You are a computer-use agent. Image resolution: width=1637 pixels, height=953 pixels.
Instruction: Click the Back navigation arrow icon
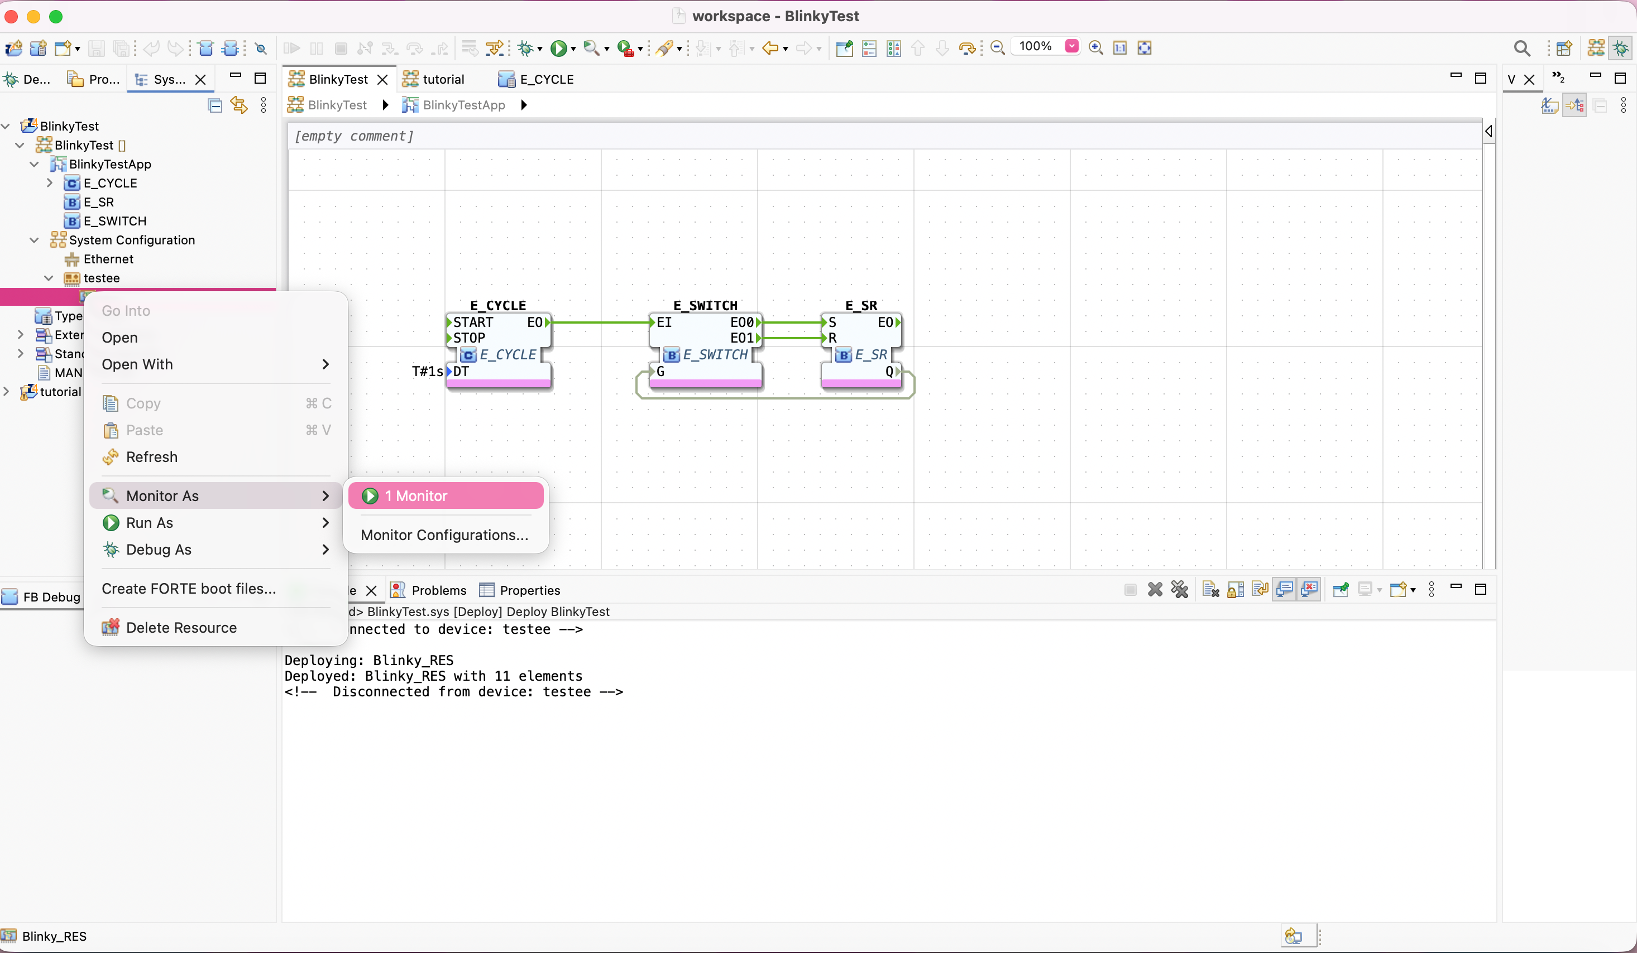pos(770,48)
